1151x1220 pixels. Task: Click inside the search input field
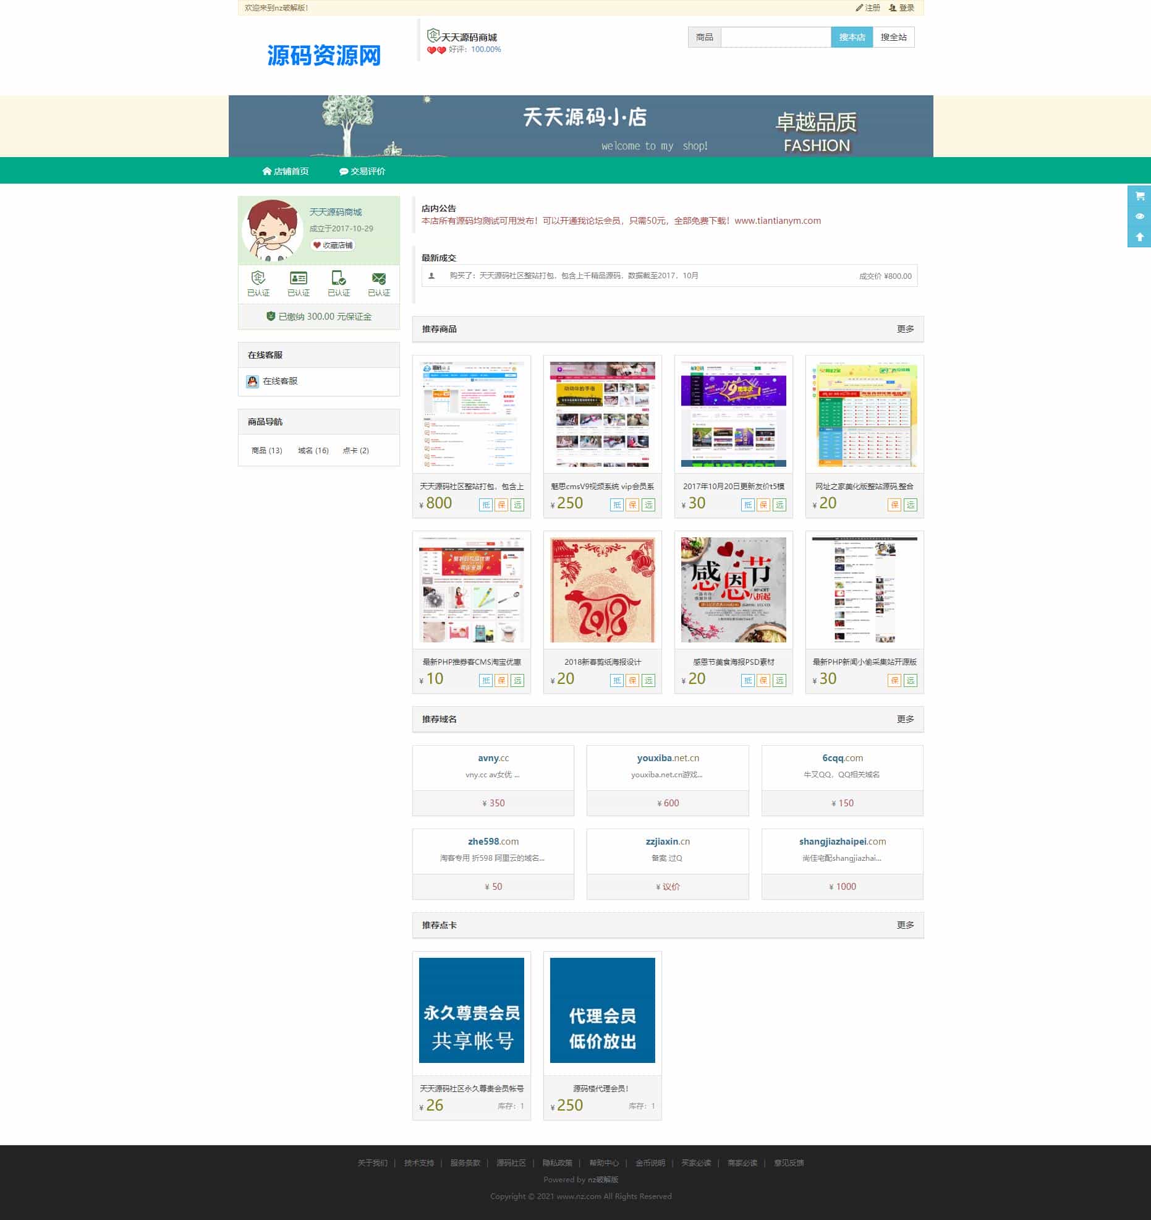(x=776, y=37)
